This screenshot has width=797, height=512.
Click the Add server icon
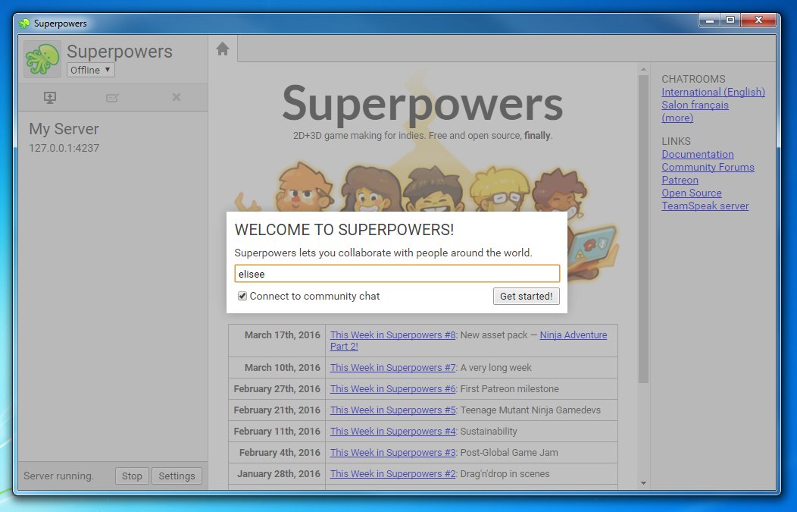tap(50, 97)
